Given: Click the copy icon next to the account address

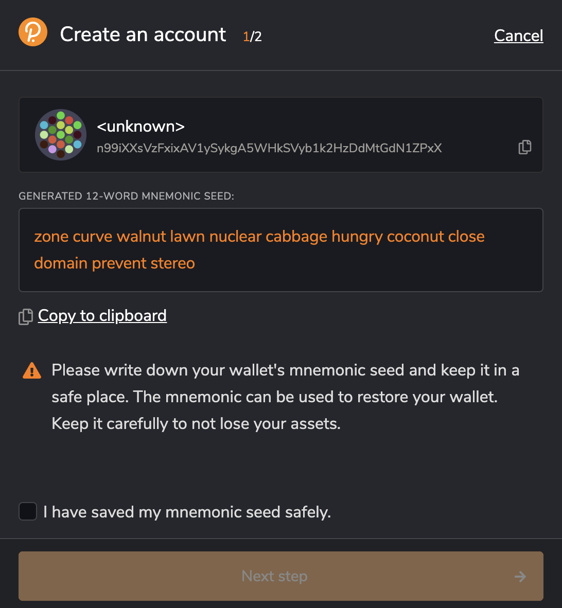Looking at the screenshot, I should (x=525, y=148).
